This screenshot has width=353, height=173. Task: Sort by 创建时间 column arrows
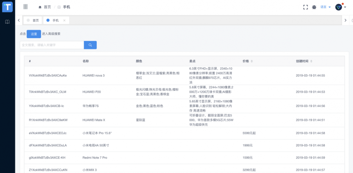(311, 61)
